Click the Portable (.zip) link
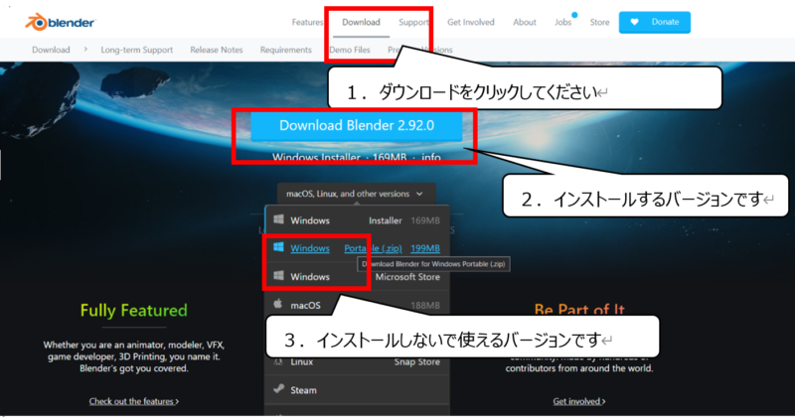 click(374, 248)
